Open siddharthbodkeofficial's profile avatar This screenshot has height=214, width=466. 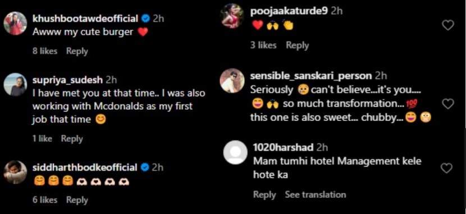coord(16,172)
